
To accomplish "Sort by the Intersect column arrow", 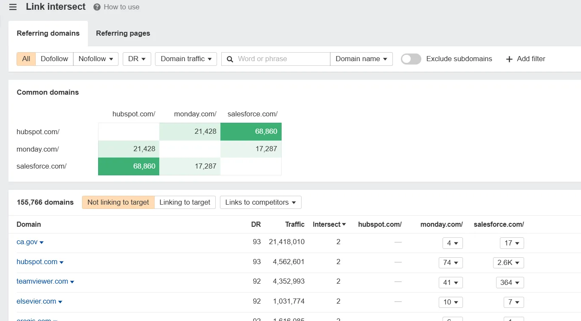I will click(344, 225).
